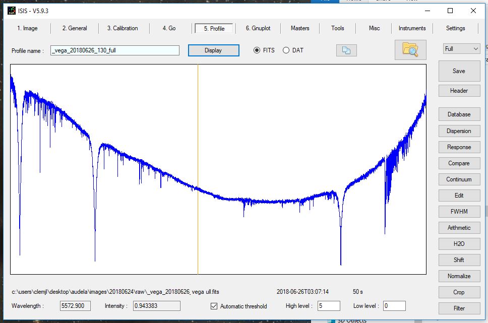The width and height of the screenshot is (488, 323).
Task: Select the FITS radio button
Action: [257, 50]
